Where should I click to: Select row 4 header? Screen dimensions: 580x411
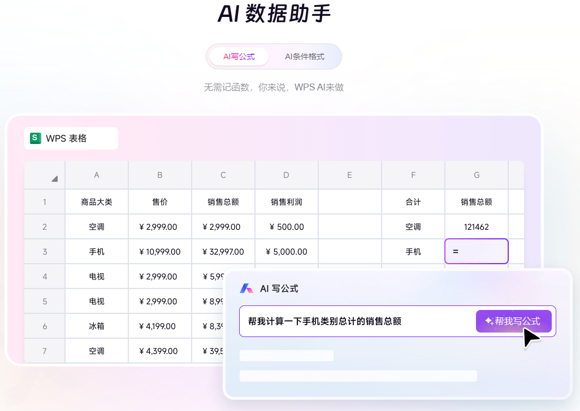click(x=45, y=277)
